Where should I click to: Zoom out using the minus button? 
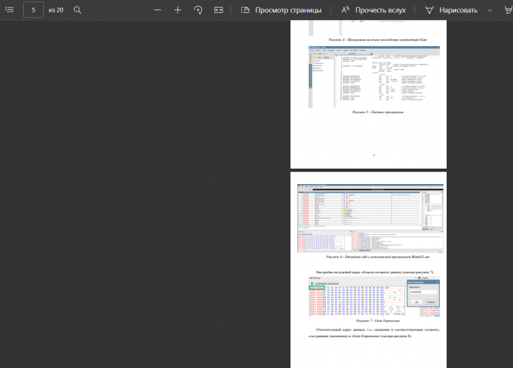[157, 10]
